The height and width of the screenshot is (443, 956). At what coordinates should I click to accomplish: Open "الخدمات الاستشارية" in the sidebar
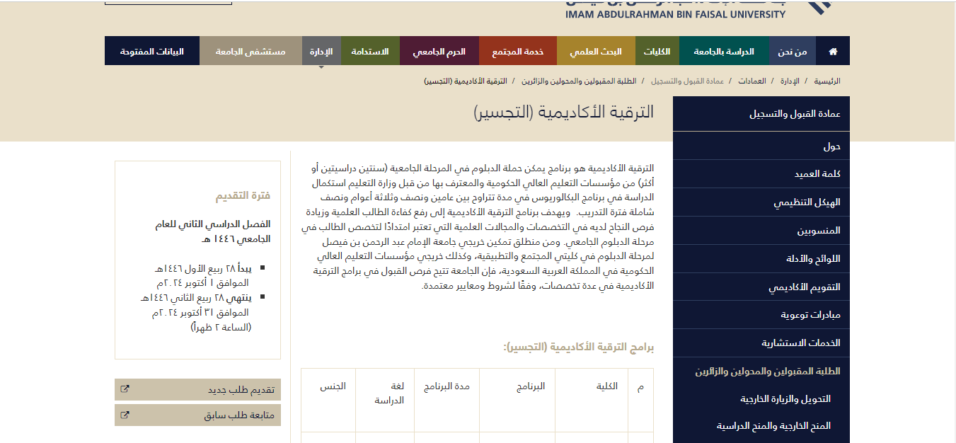click(x=761, y=343)
